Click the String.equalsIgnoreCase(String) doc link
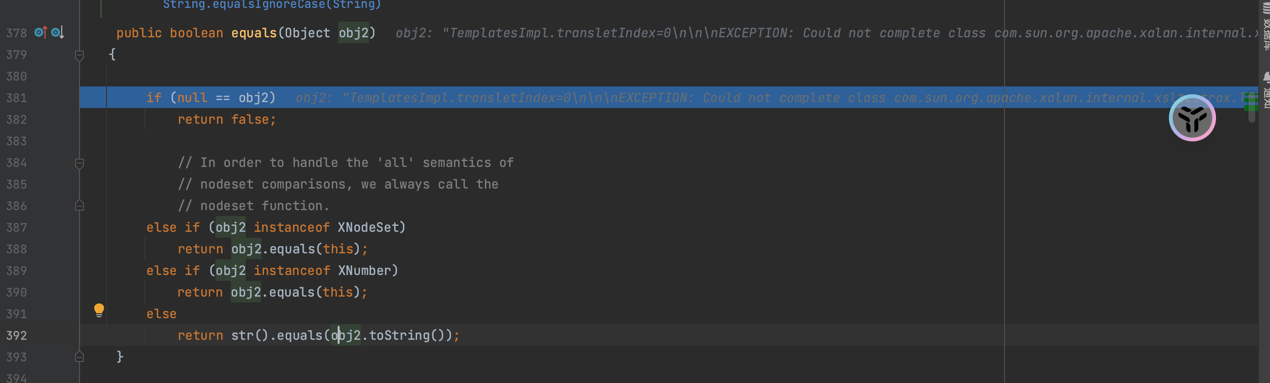Viewport: 1270px width, 383px height. [272, 5]
